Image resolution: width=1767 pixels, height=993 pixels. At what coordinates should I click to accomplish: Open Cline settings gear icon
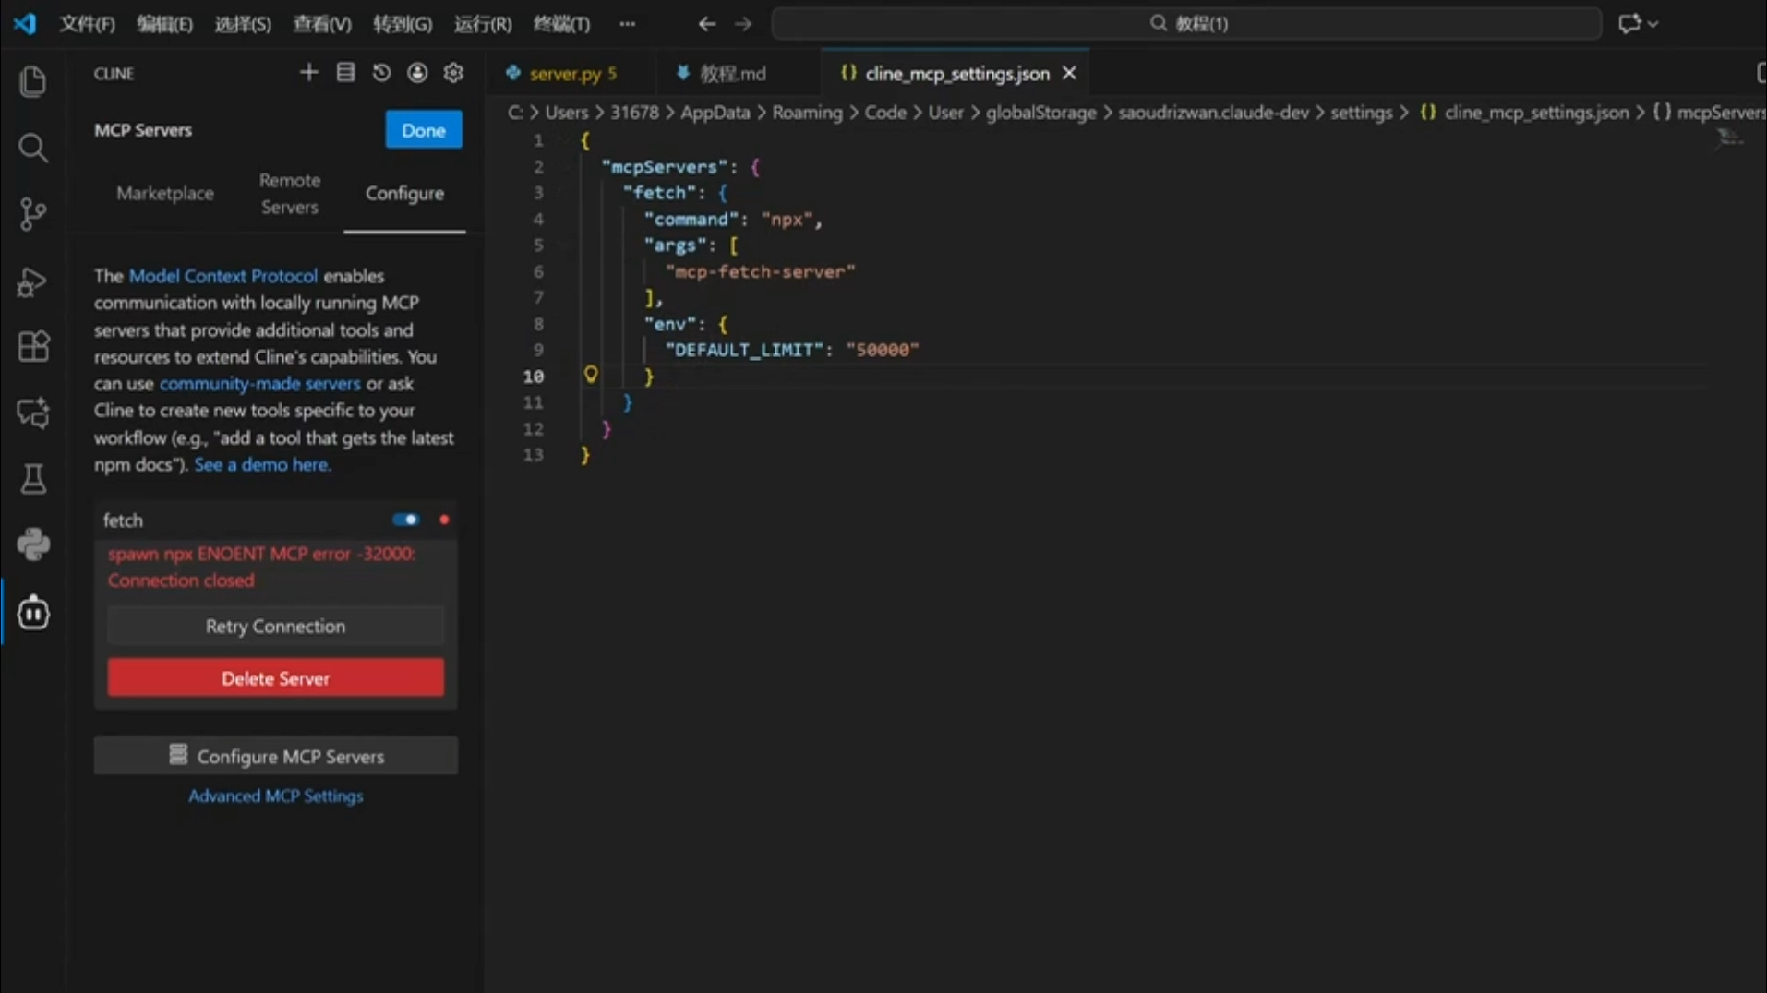point(453,73)
